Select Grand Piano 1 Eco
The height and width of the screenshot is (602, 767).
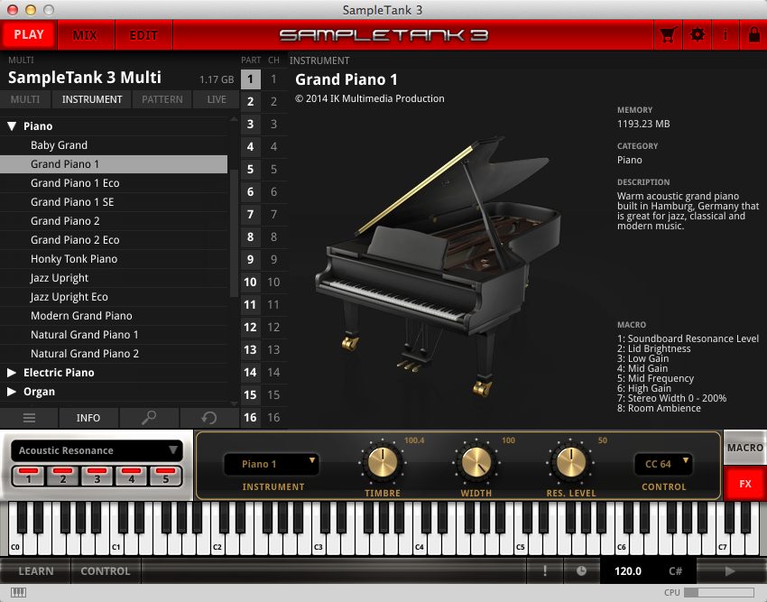114,183
